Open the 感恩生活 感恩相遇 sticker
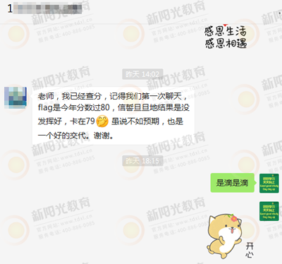Screen dimensions: 282x264 [226, 37]
